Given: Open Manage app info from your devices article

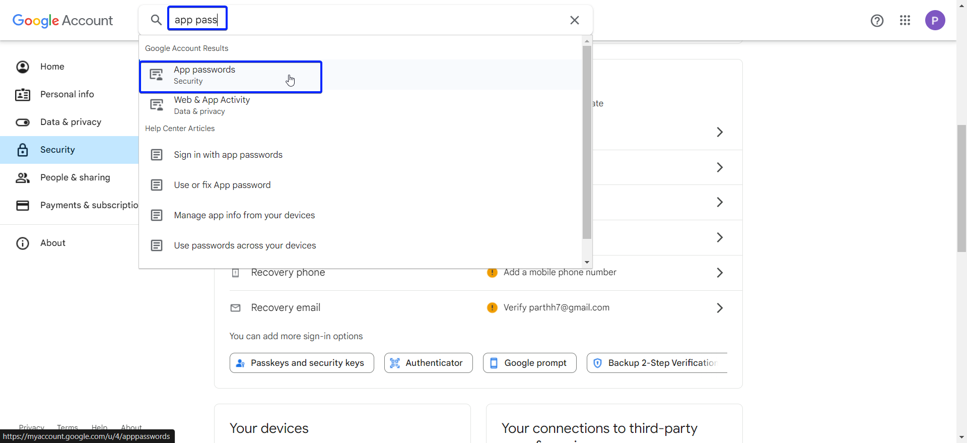Looking at the screenshot, I should (x=361, y=215).
